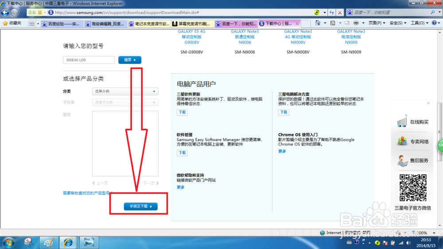Click the 手册及下载 button
The image size is (443, 249).
141,206
